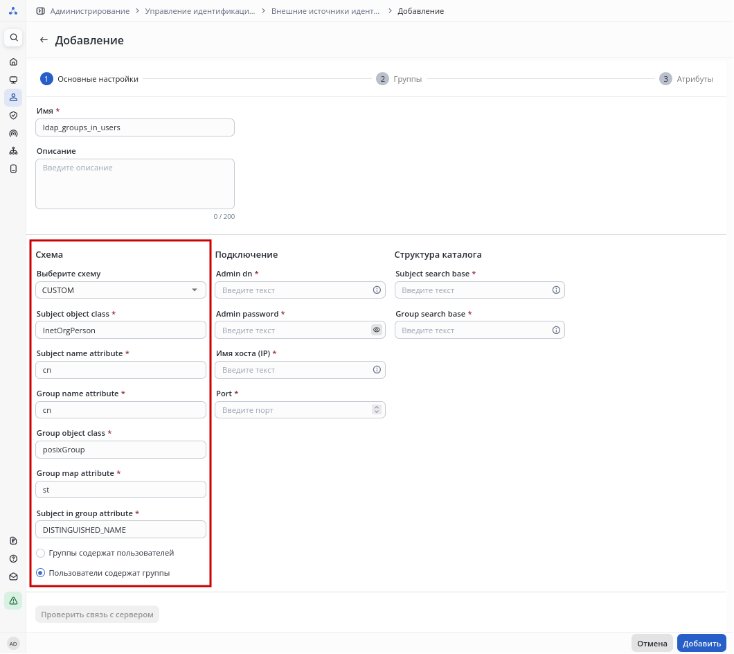Screen dimensions: 734x654
Task: Click the network hierarchy sidebar icon
Action: [13, 151]
